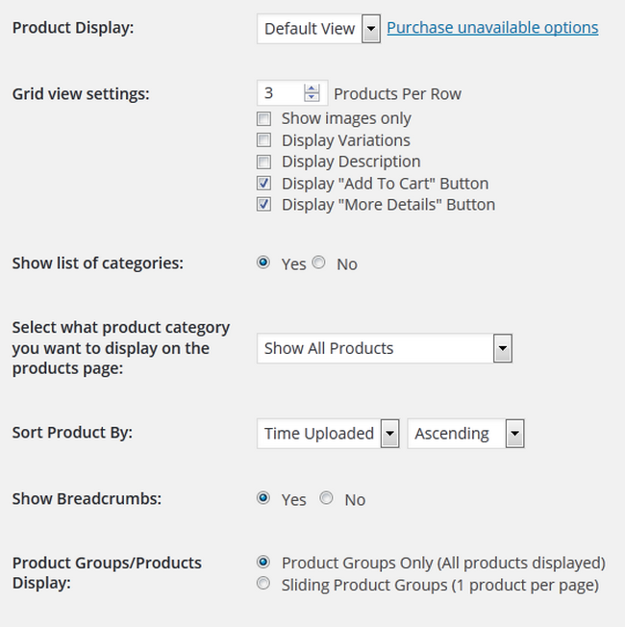Viewport: 625px width, 627px height.
Task: Disable Display "More Details" Button checkbox
Action: pos(263,204)
